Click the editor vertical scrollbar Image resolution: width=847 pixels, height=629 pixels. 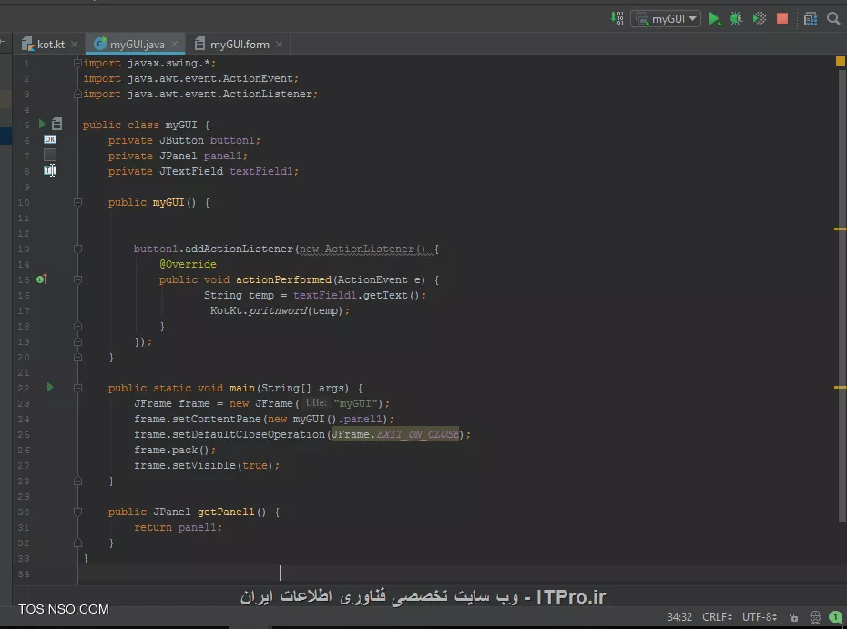click(x=842, y=295)
